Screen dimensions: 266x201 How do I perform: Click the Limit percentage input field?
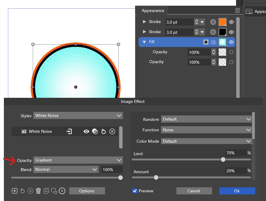pyautogui.click(x=235, y=153)
